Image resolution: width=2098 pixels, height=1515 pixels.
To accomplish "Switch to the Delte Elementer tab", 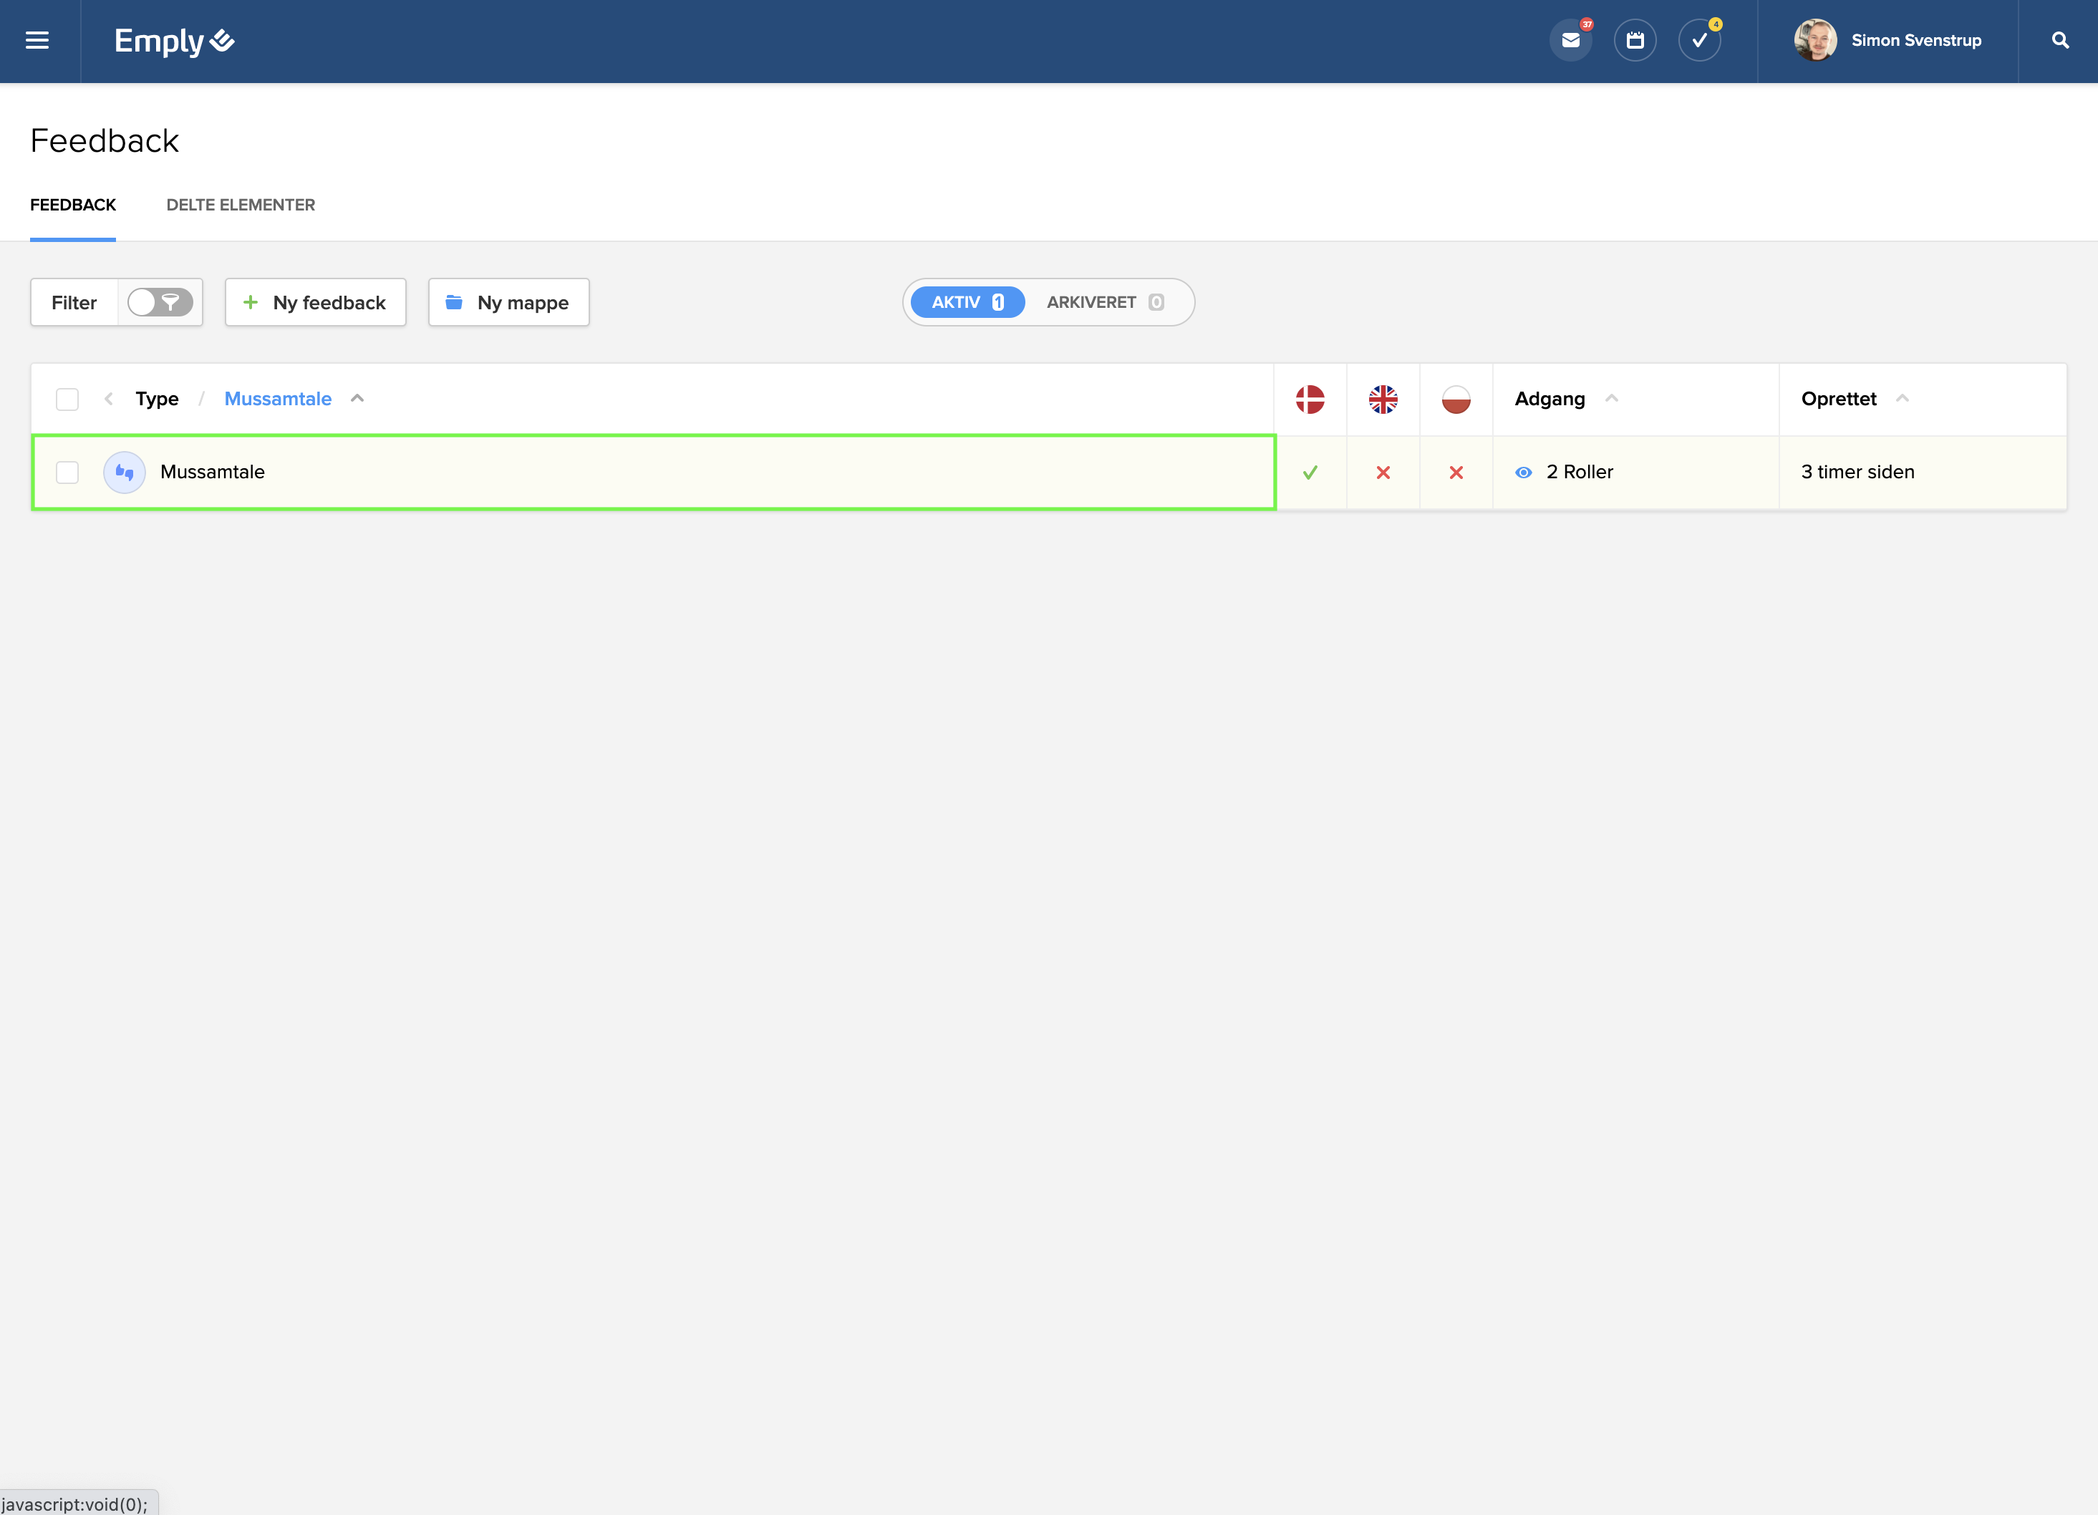I will click(x=241, y=205).
